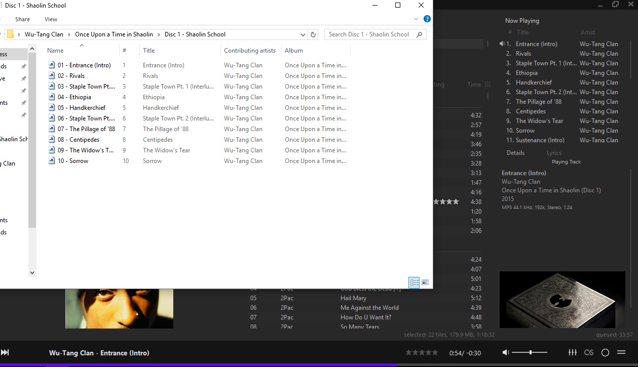Select Handkerchief in the Now Playing list
Image resolution: width=638 pixels, height=367 pixels.
pyautogui.click(x=534, y=83)
